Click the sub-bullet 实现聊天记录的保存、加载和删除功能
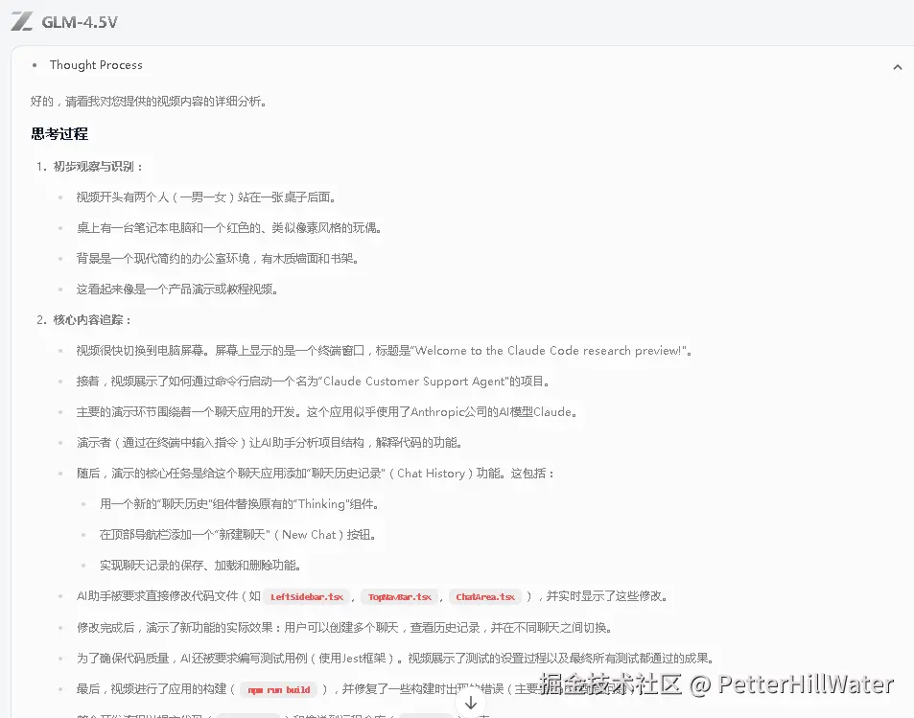 [x=200, y=566]
